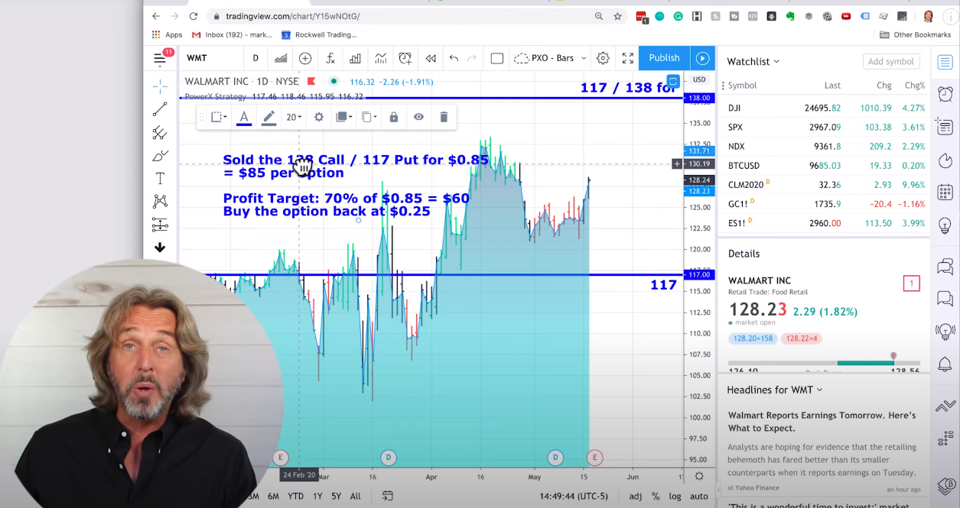
Task: Open drawing template dropdown in floating toolbar
Action: pyautogui.click(x=219, y=117)
